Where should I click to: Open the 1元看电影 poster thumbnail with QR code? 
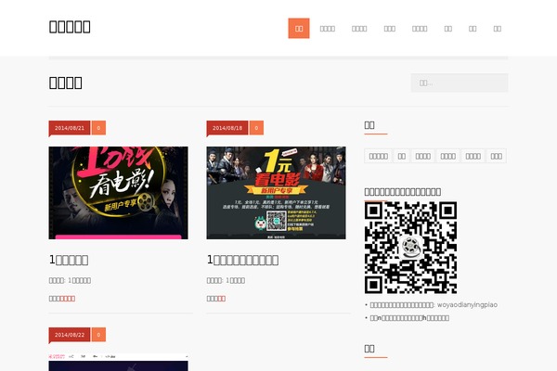(x=276, y=193)
